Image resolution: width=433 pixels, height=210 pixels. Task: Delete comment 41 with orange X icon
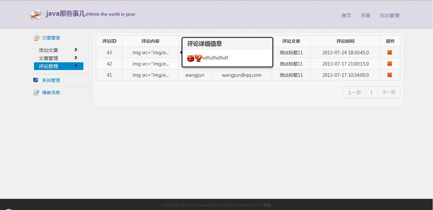pos(390,75)
